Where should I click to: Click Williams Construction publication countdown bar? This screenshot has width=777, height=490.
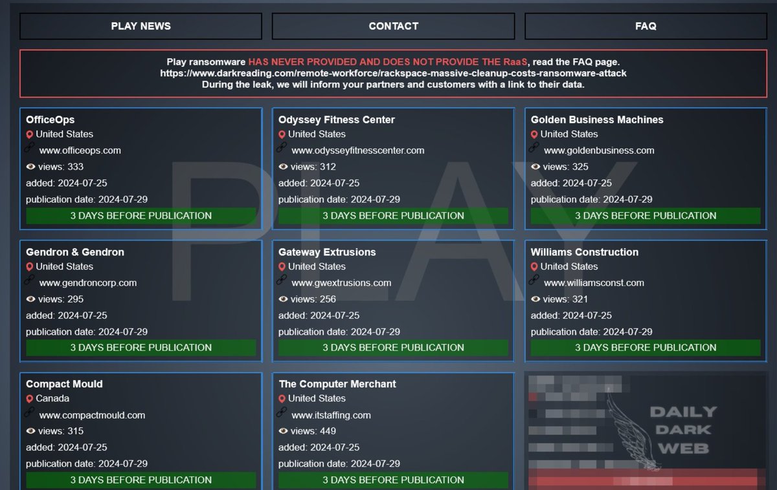646,348
